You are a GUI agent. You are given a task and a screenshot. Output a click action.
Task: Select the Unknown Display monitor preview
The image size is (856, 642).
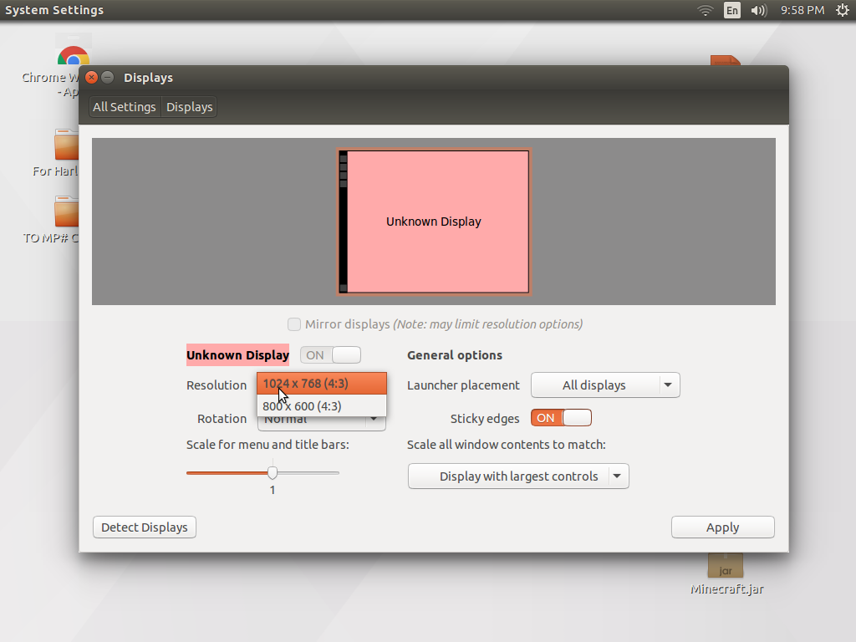click(x=434, y=222)
